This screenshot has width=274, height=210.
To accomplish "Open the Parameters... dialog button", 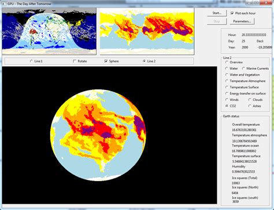I will (x=242, y=21).
